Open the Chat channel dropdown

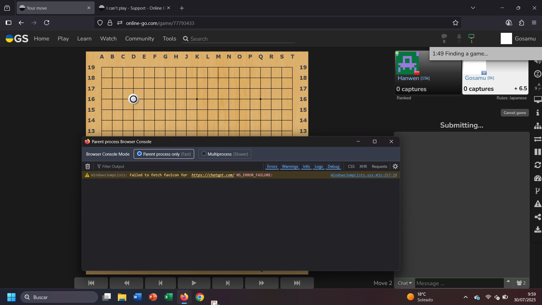405,283
